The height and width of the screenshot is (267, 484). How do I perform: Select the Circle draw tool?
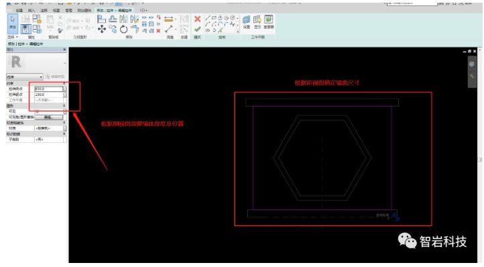232,18
